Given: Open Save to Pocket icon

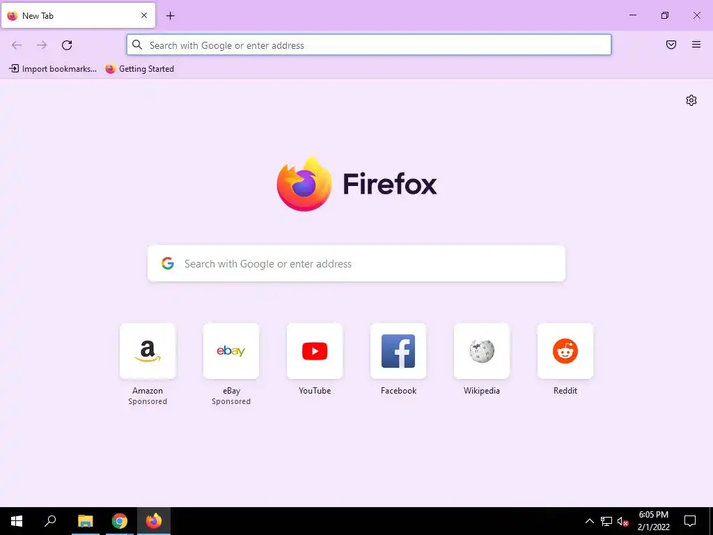Looking at the screenshot, I should point(671,45).
